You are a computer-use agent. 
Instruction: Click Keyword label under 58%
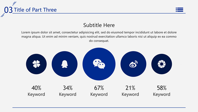point(162,94)
